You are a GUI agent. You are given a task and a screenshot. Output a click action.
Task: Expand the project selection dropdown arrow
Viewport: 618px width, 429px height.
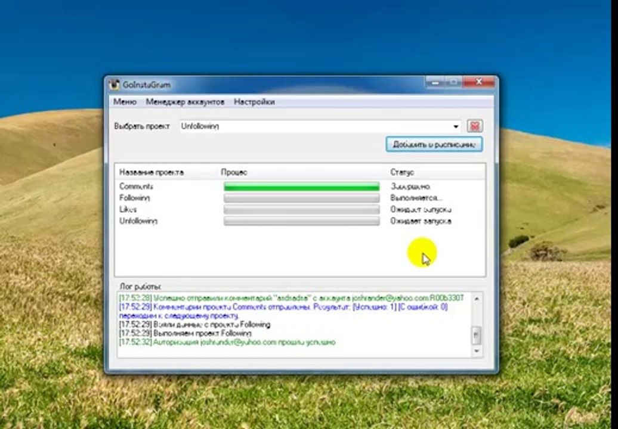pos(456,126)
